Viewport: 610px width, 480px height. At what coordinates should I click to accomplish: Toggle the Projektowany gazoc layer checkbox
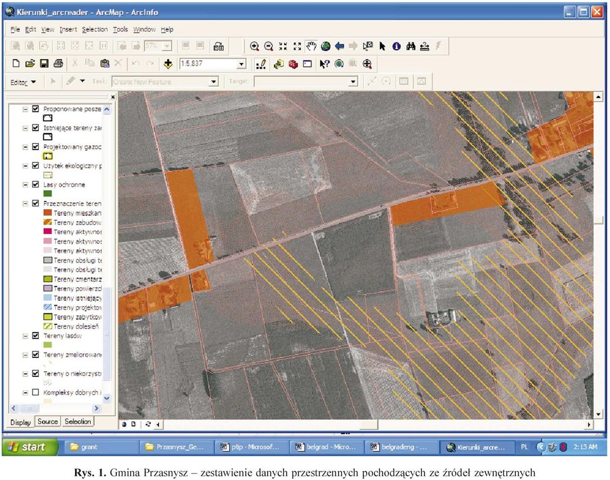coord(36,147)
